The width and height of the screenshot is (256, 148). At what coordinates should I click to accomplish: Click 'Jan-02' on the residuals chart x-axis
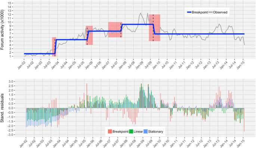[24, 144]
